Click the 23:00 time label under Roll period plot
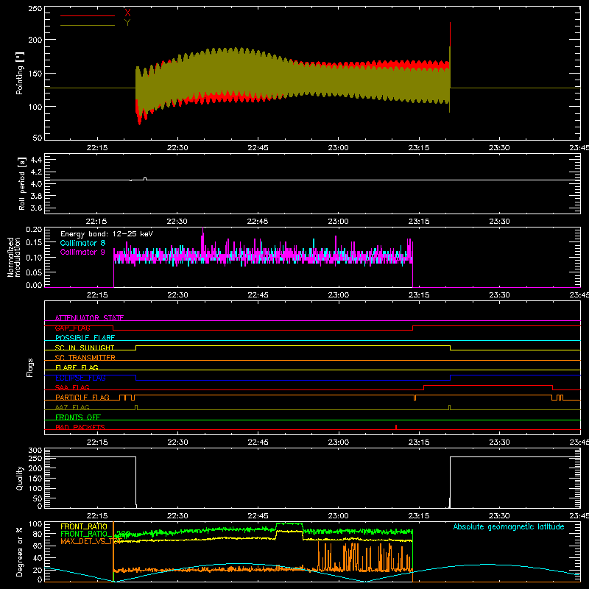Screen dimensions: 589x589 tap(338, 222)
